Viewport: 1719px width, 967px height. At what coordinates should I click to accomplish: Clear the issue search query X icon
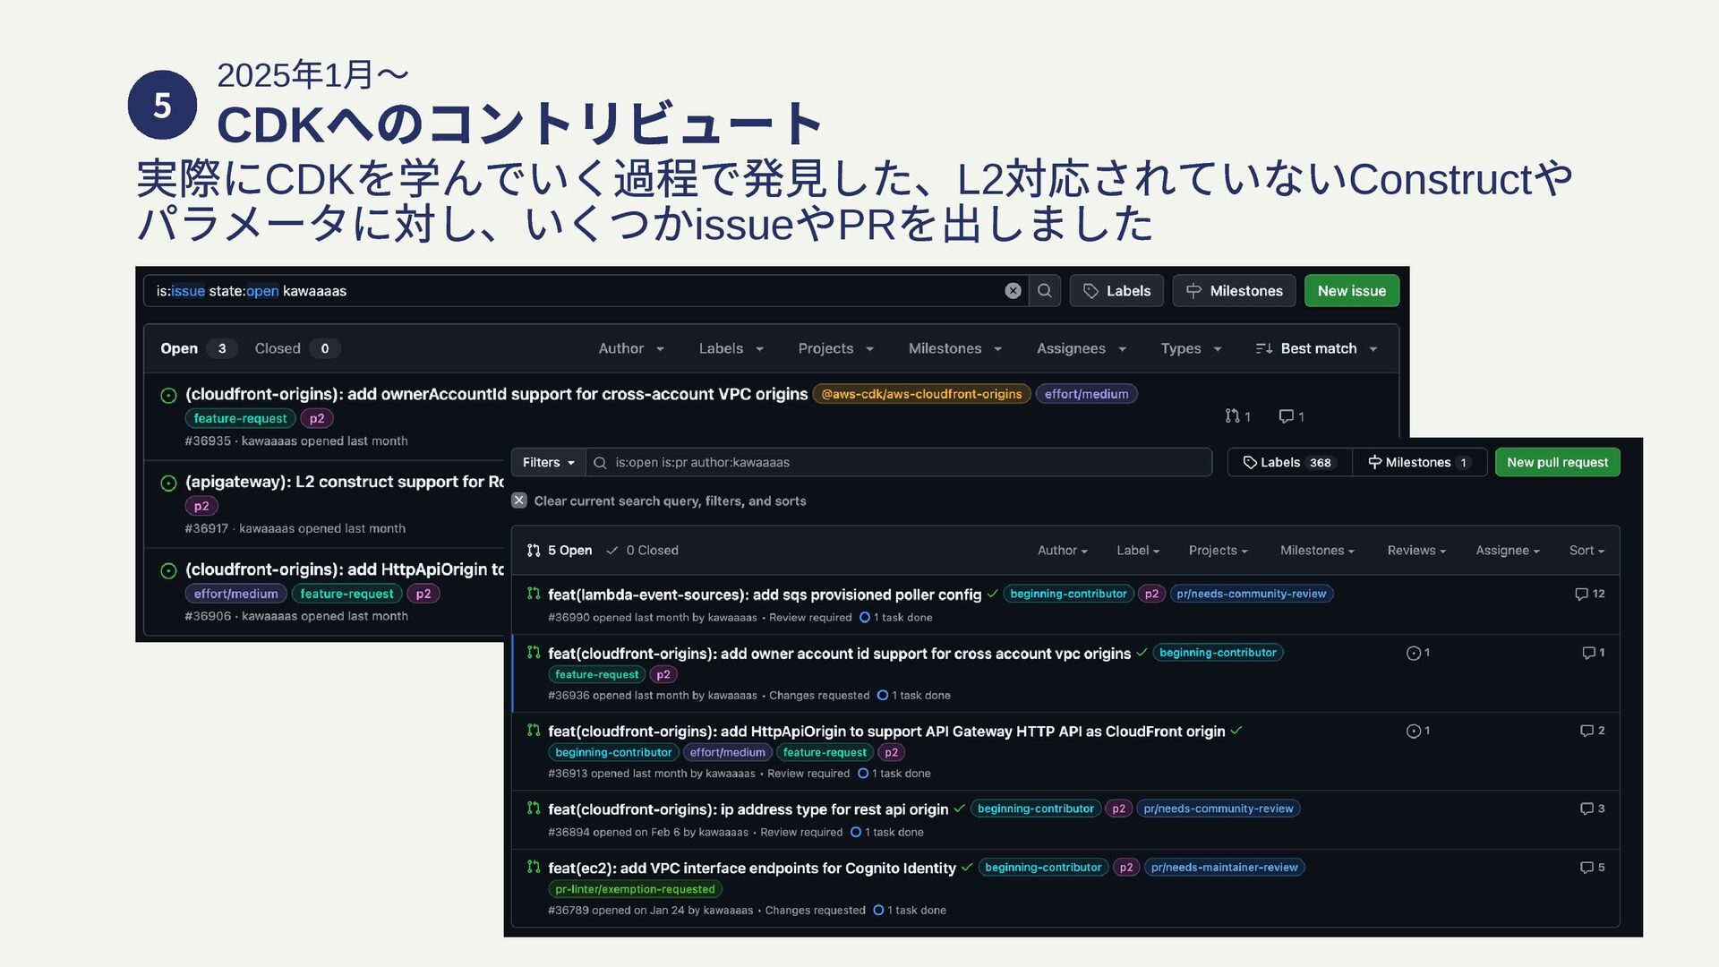click(x=1013, y=291)
